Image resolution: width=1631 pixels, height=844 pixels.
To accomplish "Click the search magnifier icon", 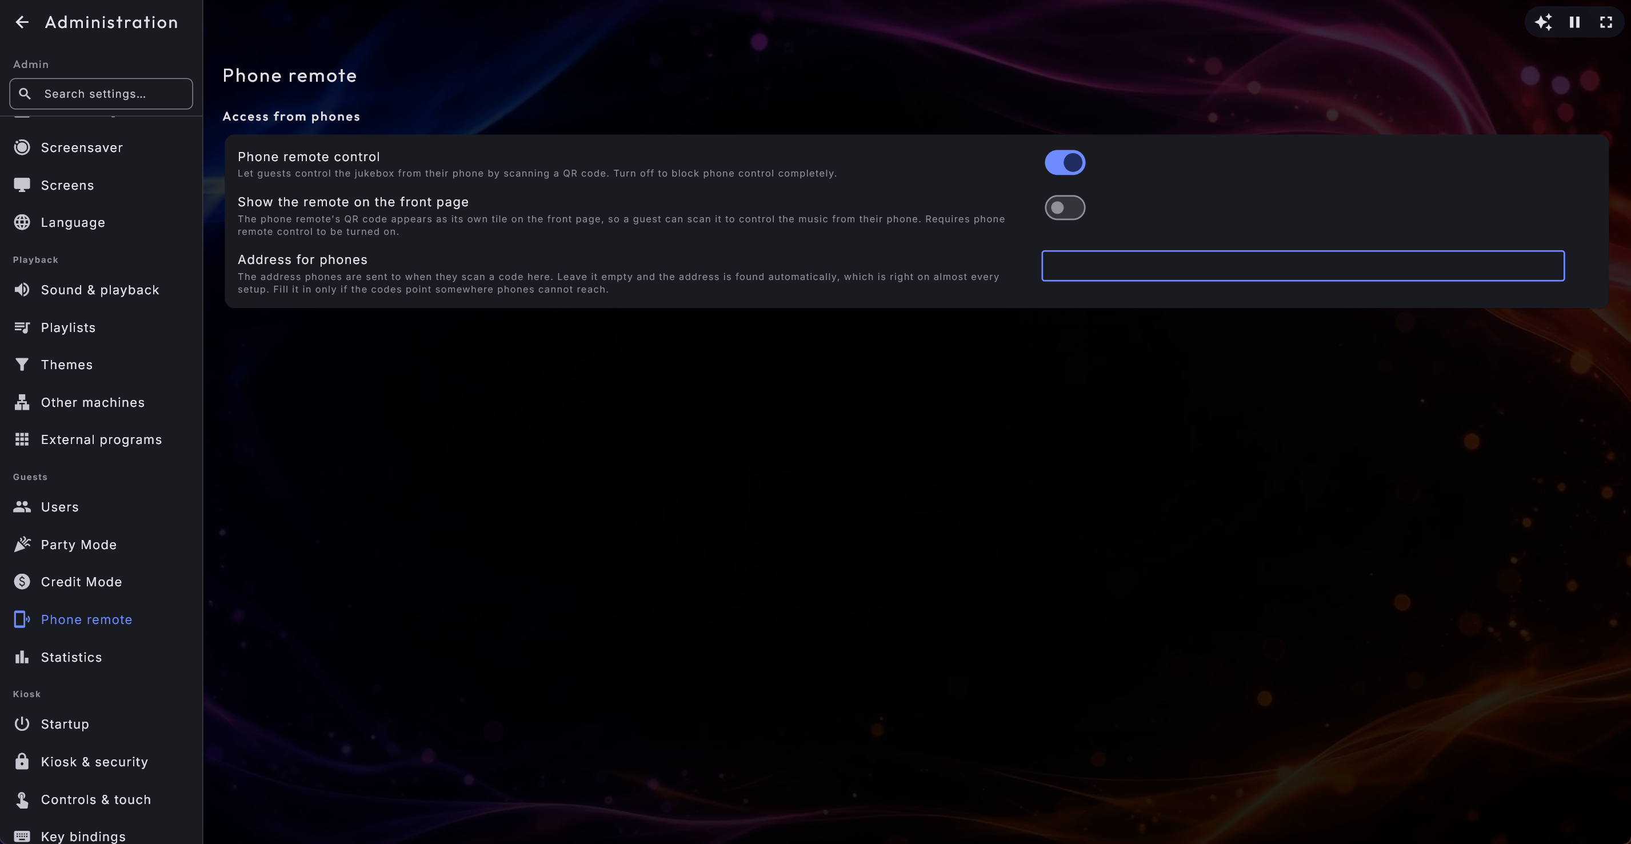I will point(25,94).
